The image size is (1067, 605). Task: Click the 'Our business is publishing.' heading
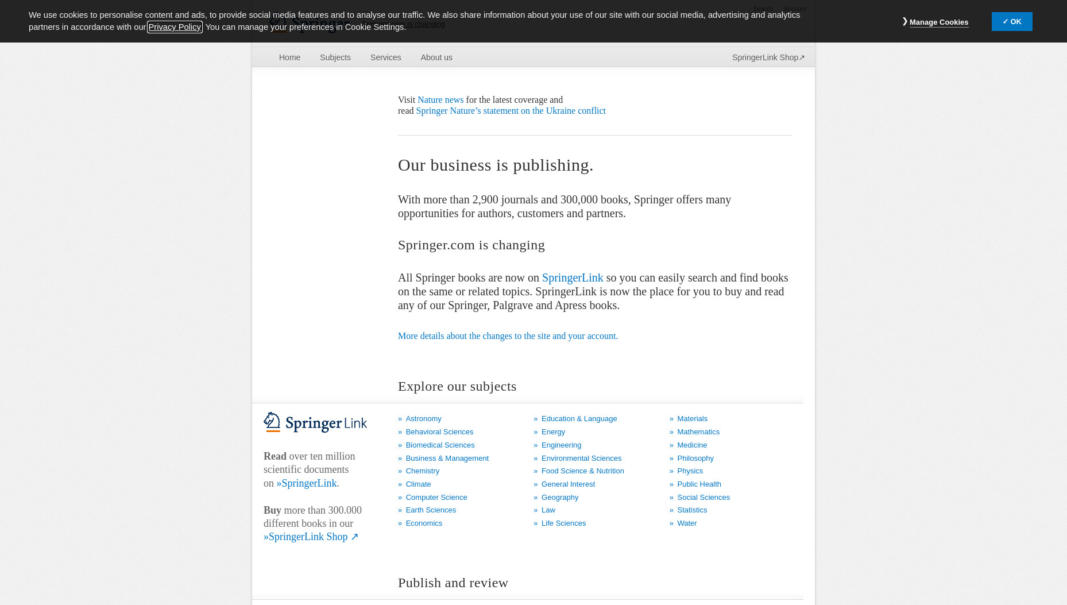click(496, 165)
